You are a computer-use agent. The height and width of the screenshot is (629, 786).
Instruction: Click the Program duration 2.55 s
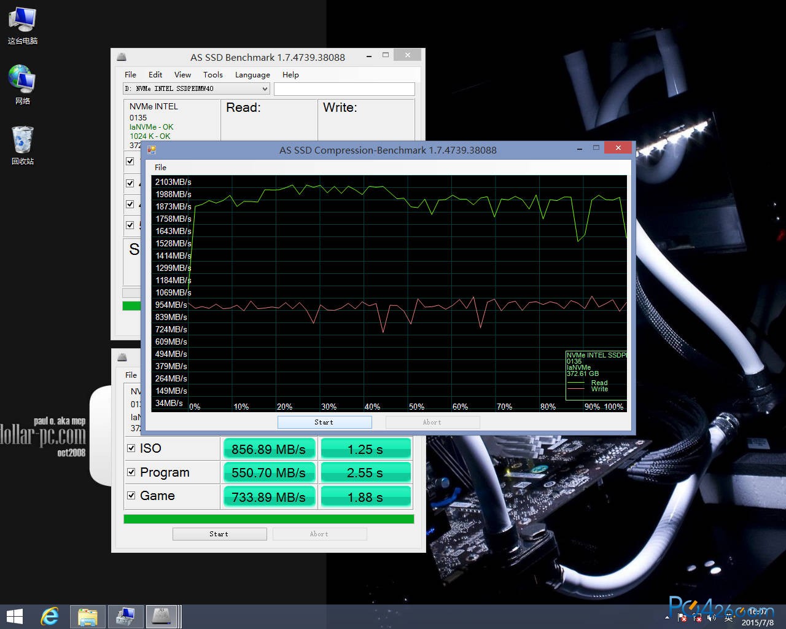[x=365, y=472]
